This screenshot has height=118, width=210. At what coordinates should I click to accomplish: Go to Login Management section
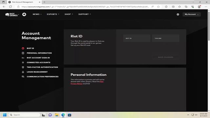[37, 72]
